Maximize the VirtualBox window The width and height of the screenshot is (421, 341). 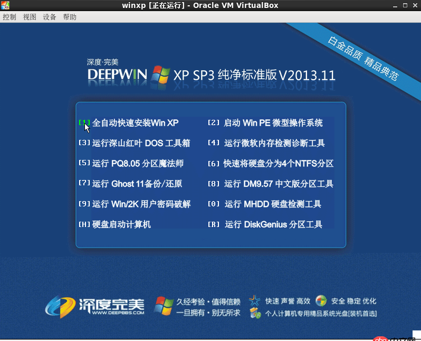(405, 5)
